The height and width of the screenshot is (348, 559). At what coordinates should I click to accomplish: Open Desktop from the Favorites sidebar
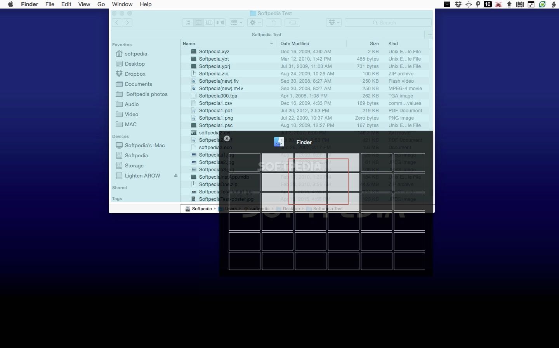pos(135,64)
